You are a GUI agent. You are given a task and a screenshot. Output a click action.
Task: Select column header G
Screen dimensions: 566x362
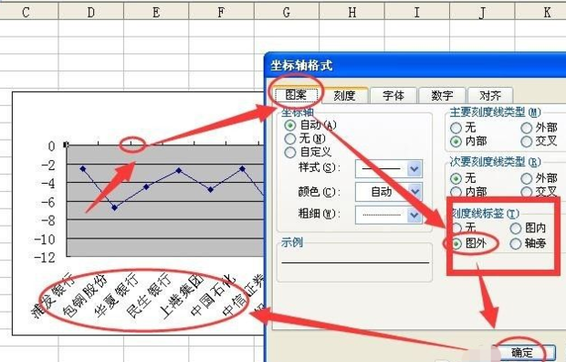tap(287, 13)
